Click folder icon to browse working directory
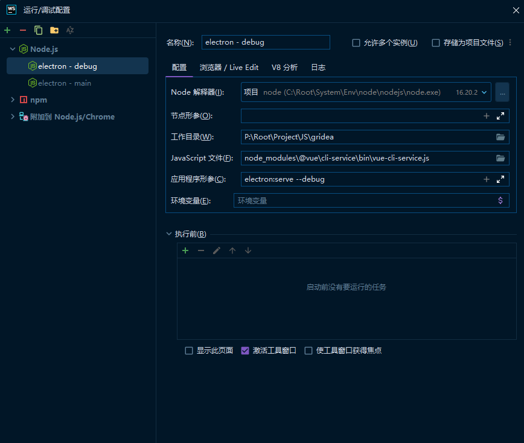This screenshot has height=443, width=524. (500, 137)
